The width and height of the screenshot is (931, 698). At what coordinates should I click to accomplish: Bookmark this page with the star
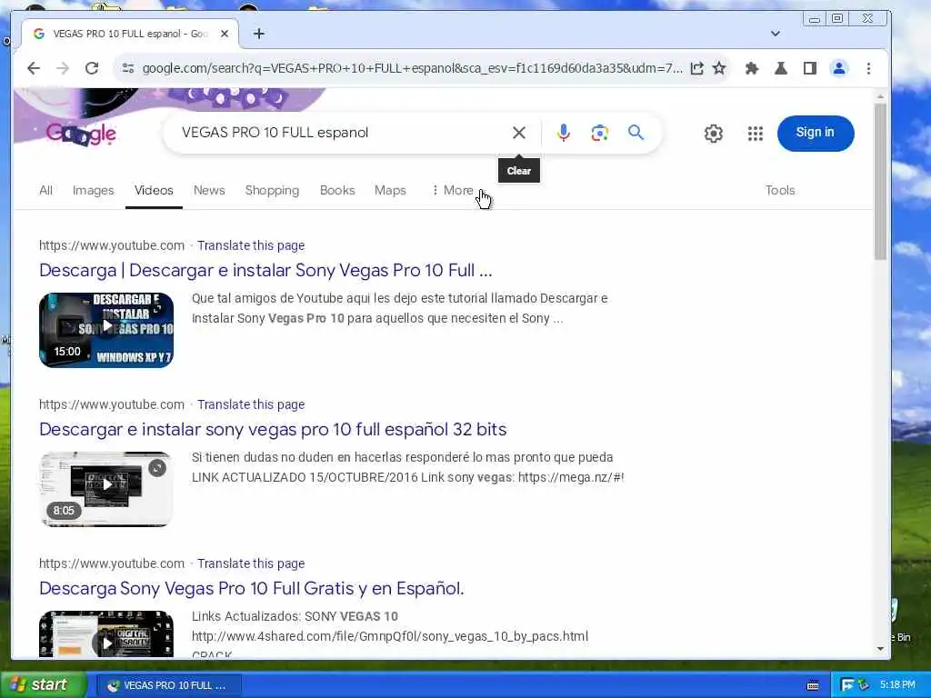(x=719, y=68)
